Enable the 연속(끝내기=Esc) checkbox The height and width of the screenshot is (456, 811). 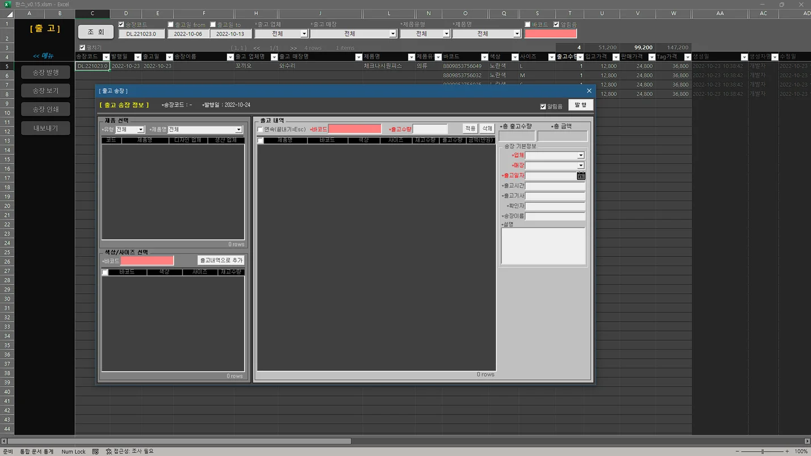point(260,129)
